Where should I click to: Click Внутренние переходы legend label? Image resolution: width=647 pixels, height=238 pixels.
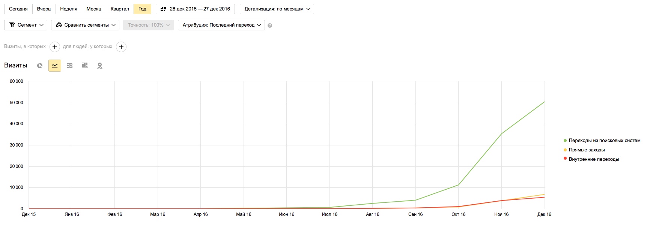click(594, 159)
